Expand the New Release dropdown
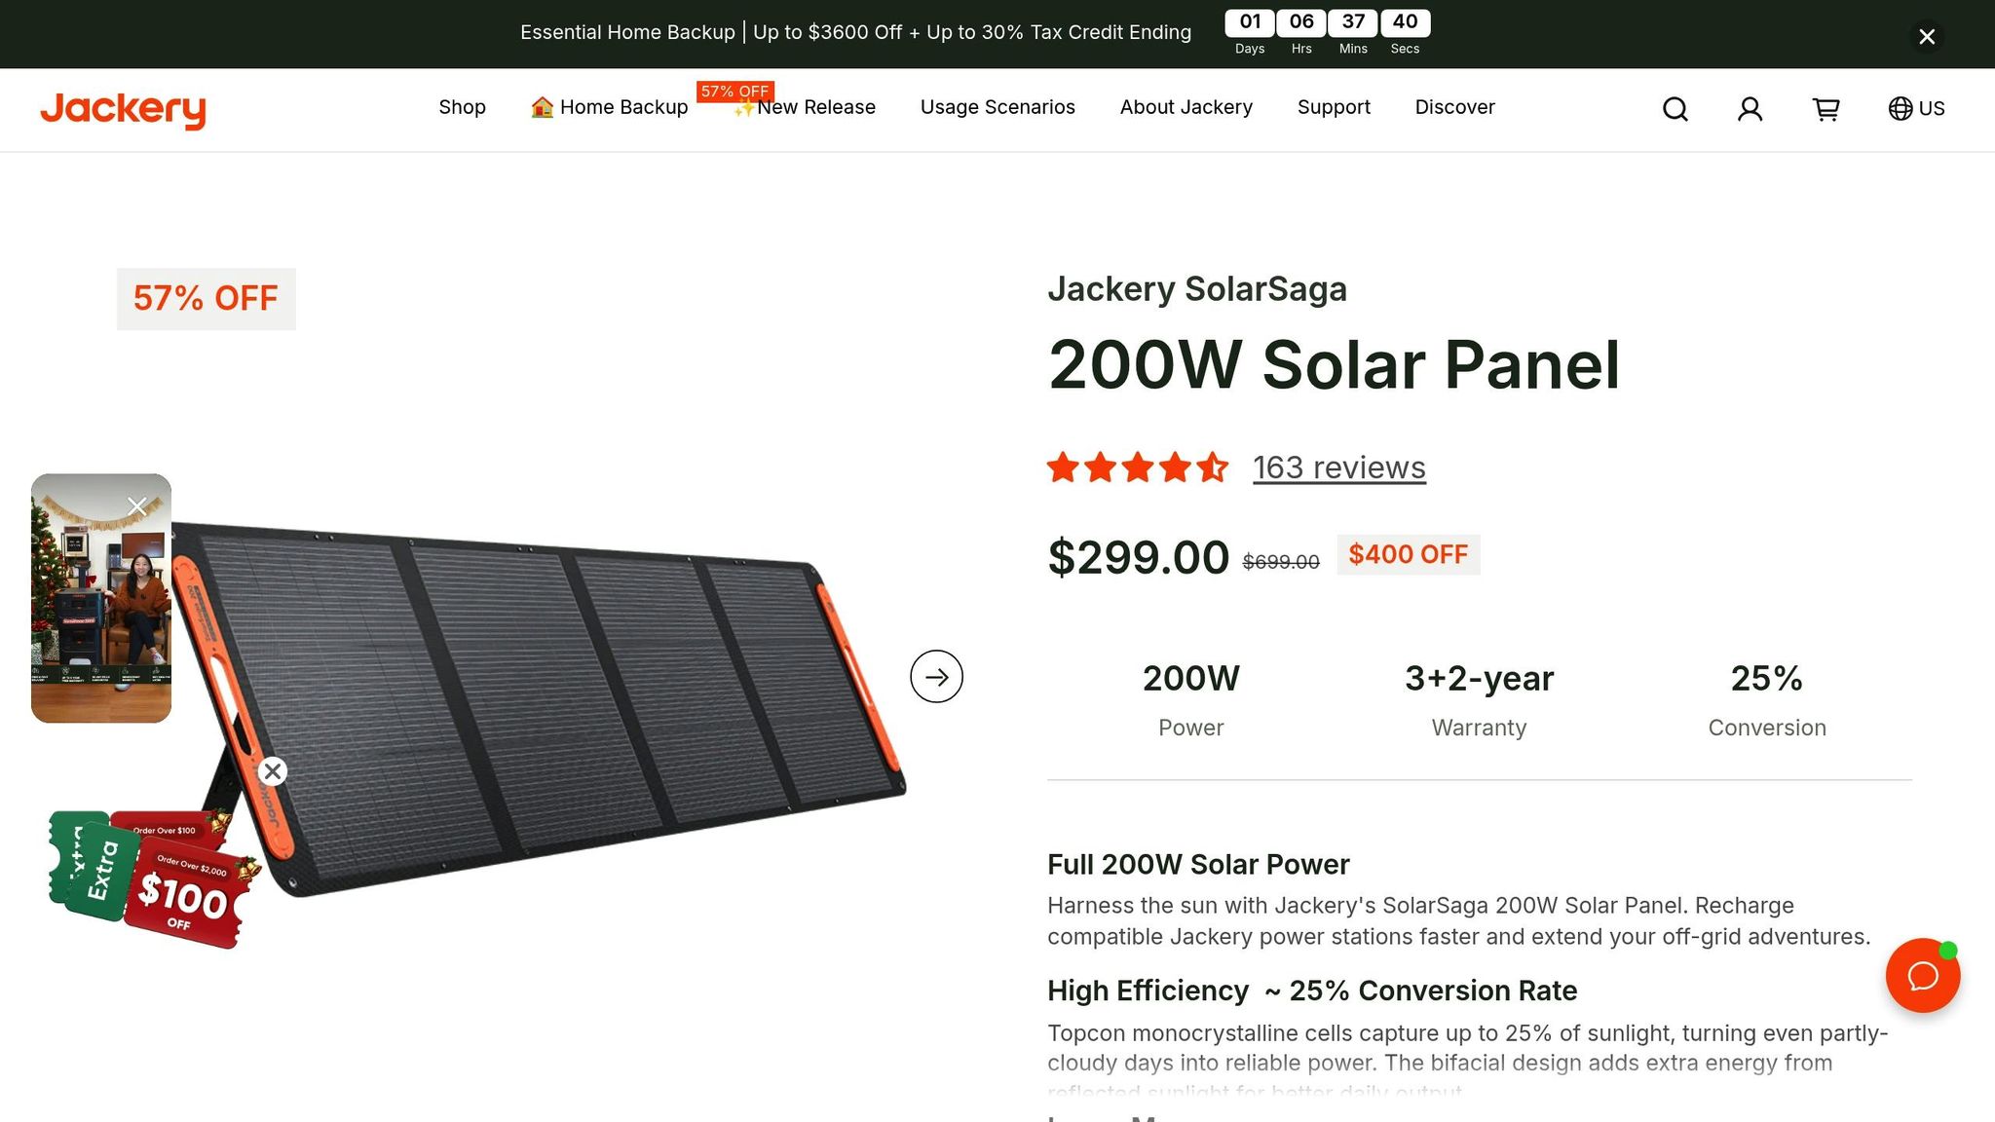Screen dimensions: 1995x1122 (x=805, y=108)
